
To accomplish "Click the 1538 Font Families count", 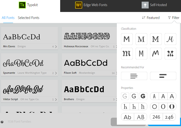I will pyautogui.click(x=20, y=121).
